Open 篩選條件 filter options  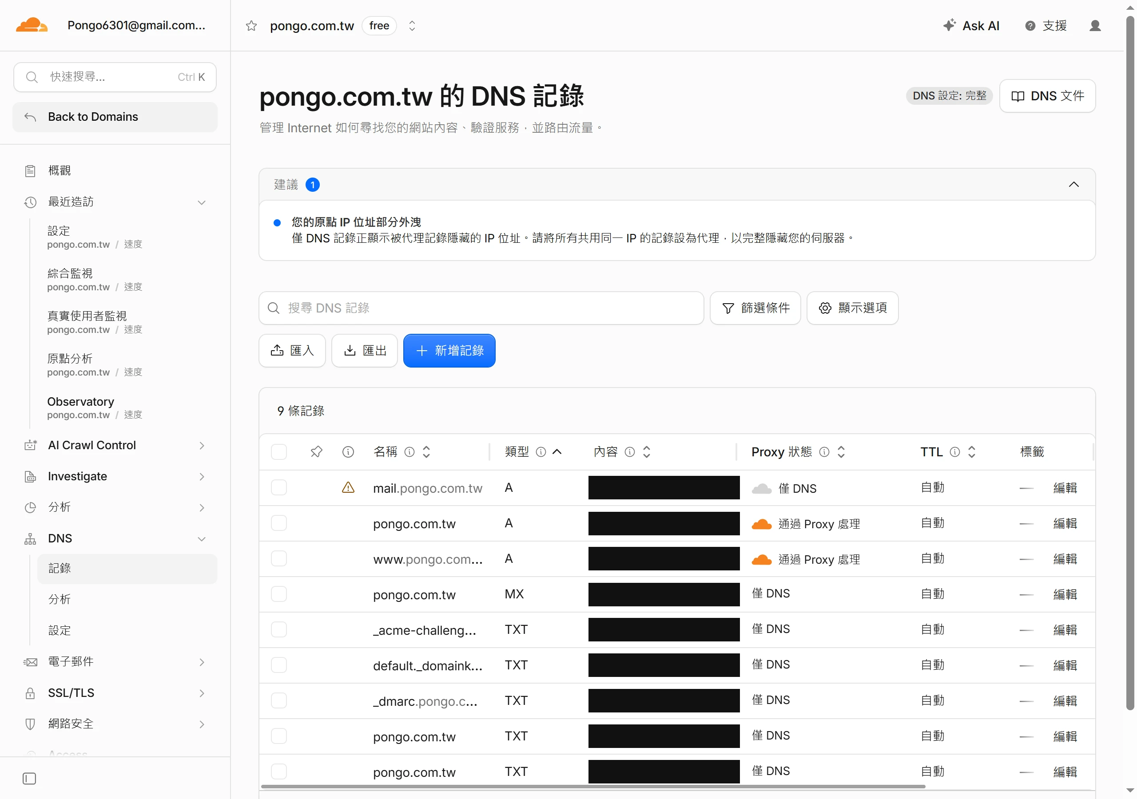[x=755, y=308]
